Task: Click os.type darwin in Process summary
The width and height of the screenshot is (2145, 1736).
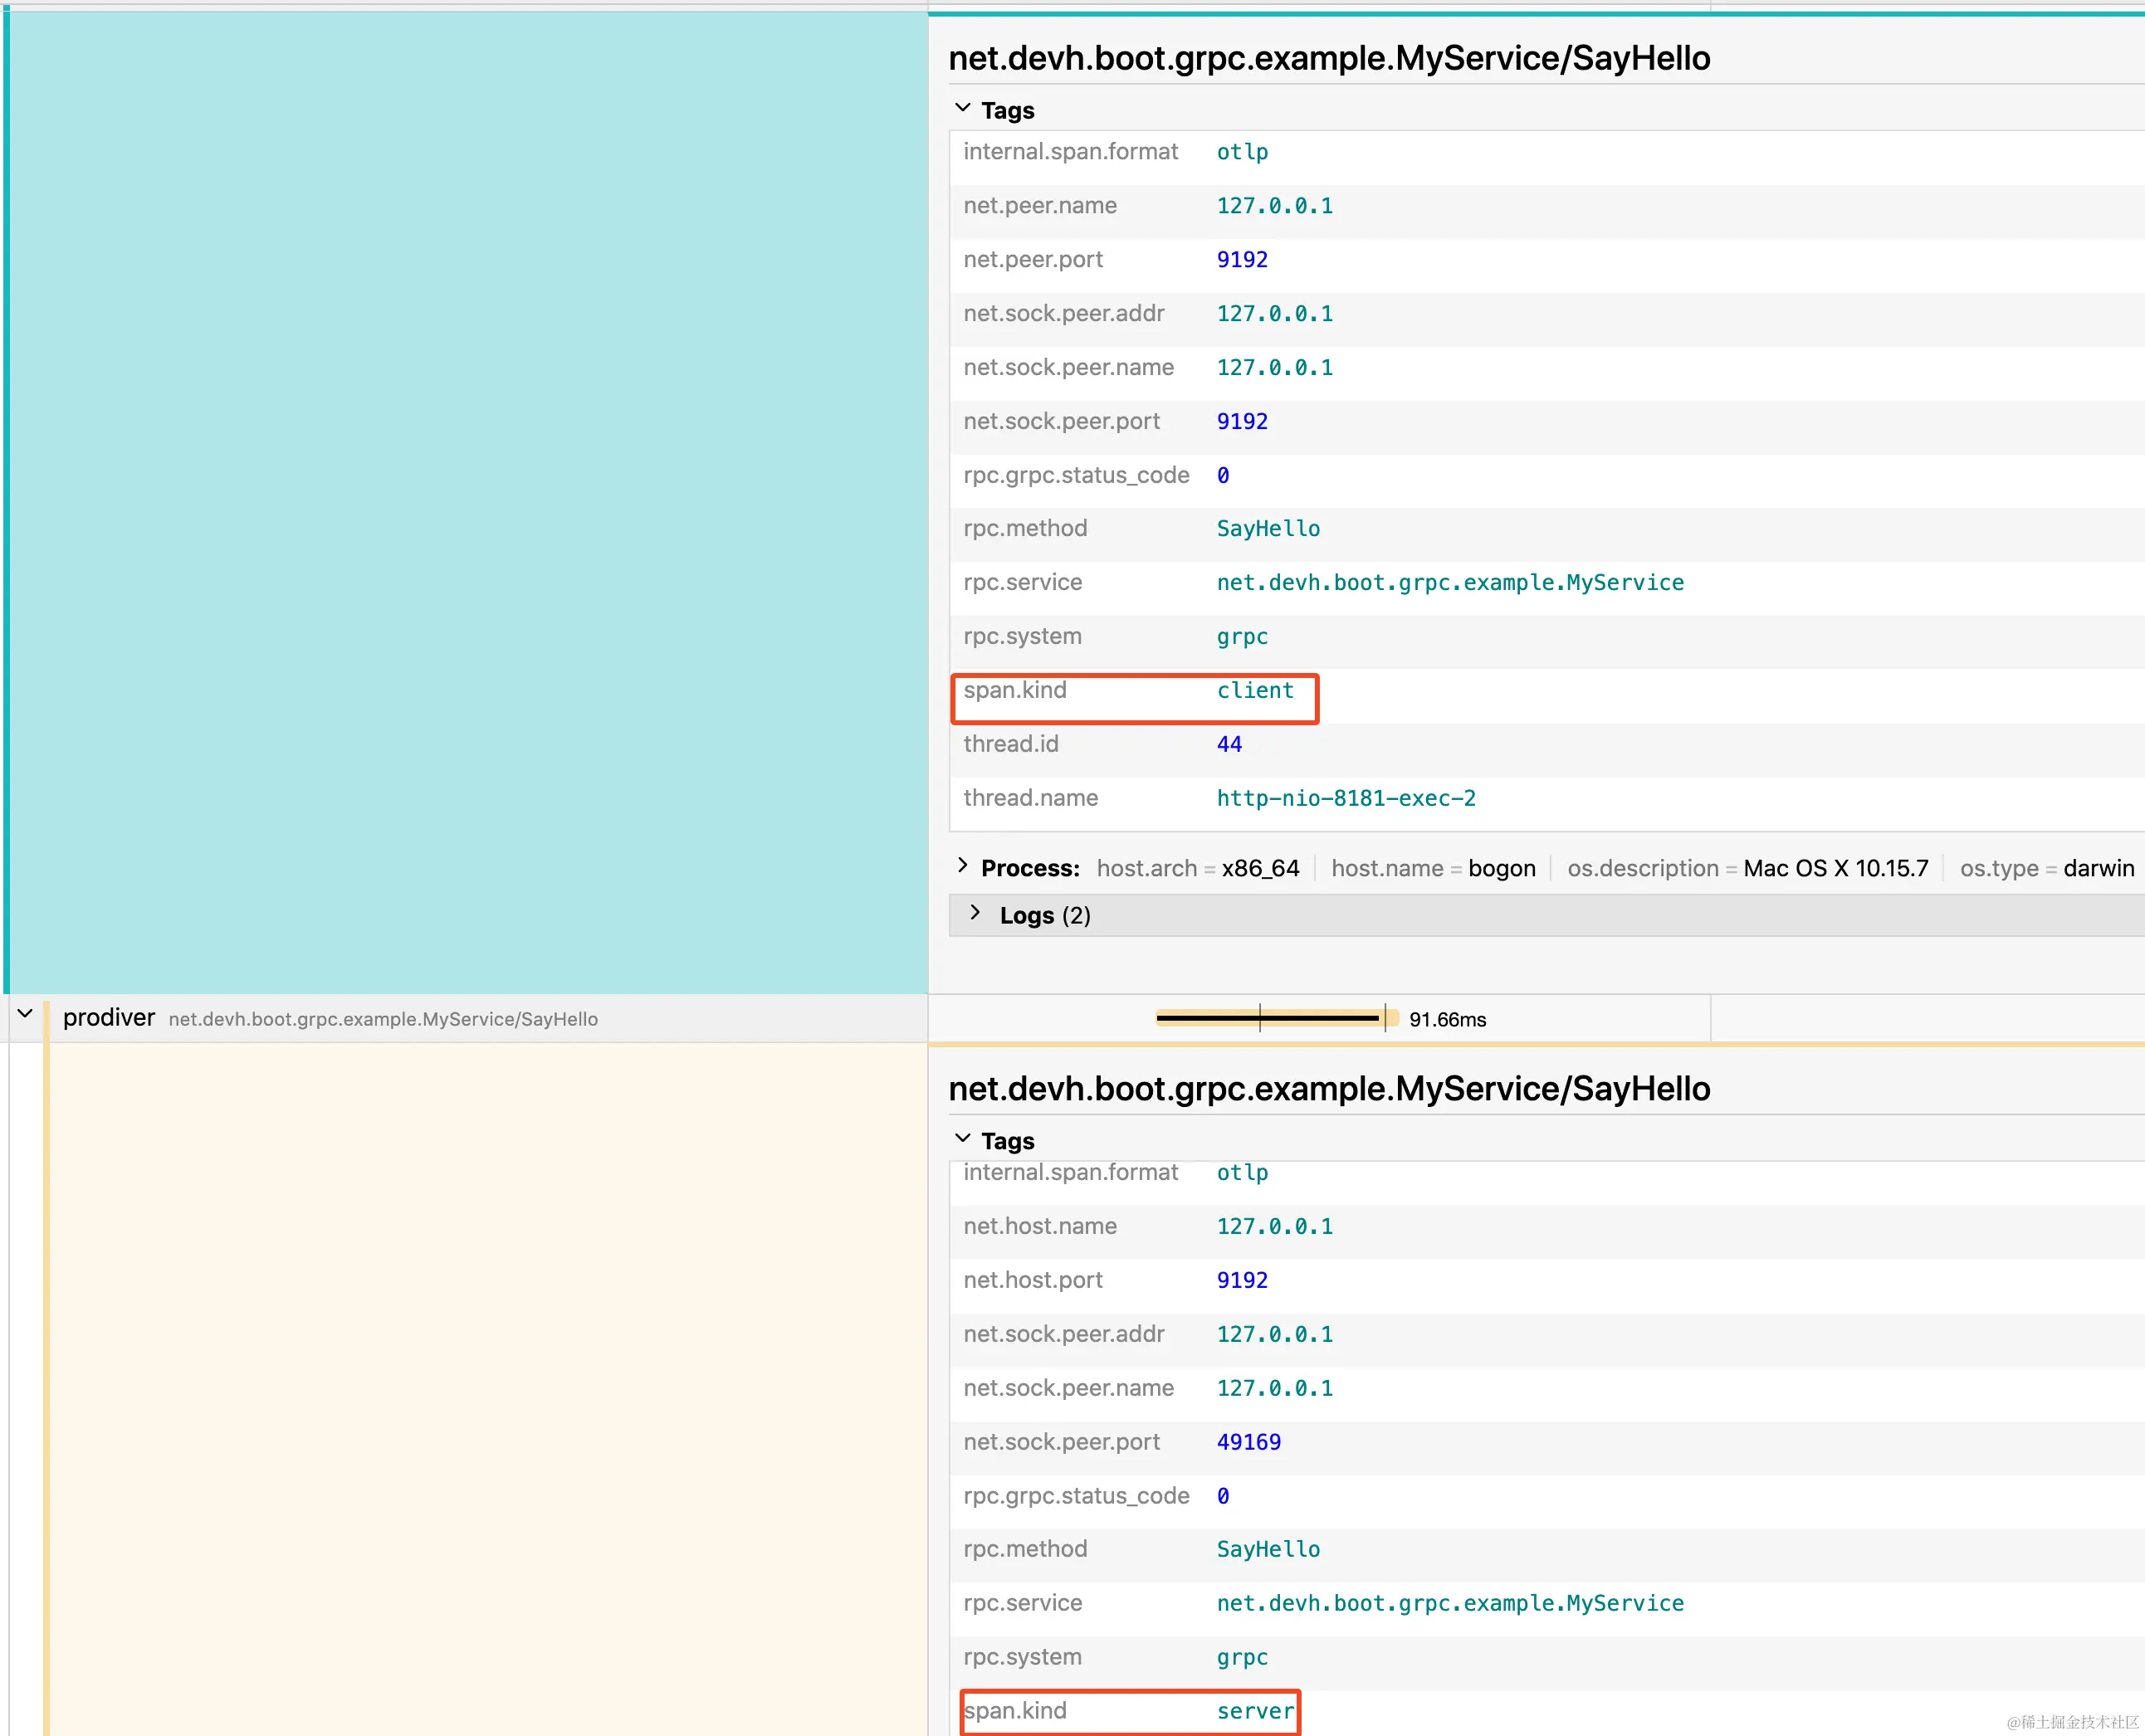Action: (x=2046, y=868)
